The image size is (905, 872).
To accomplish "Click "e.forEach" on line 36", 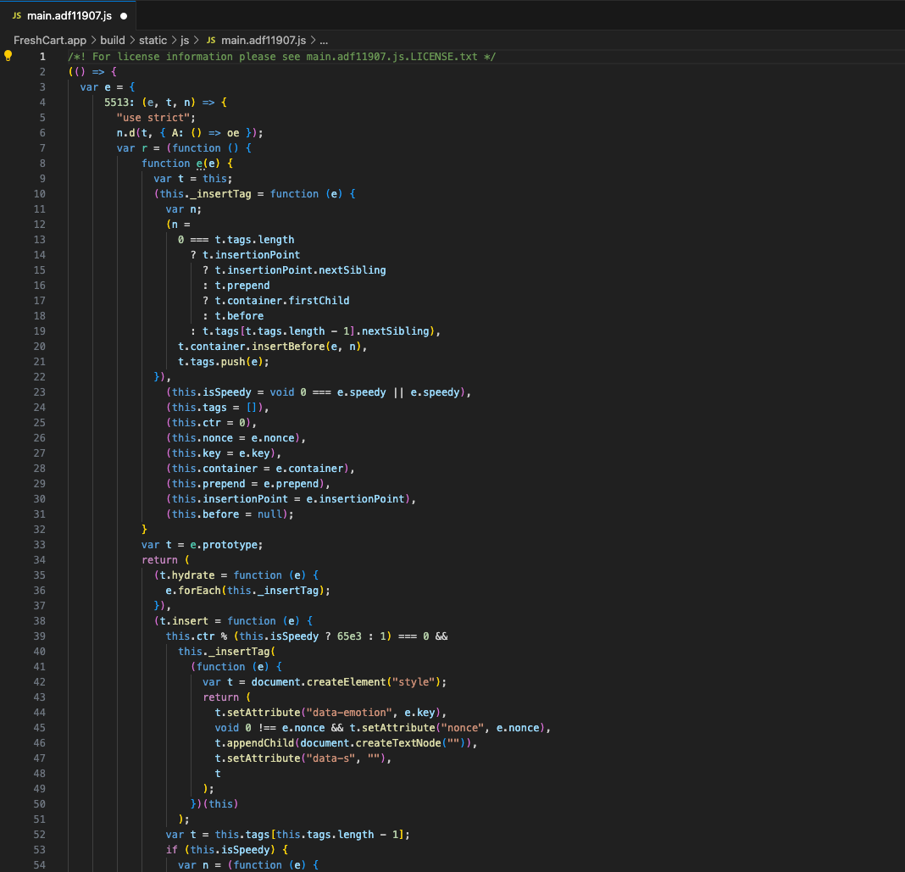I will pos(192,591).
